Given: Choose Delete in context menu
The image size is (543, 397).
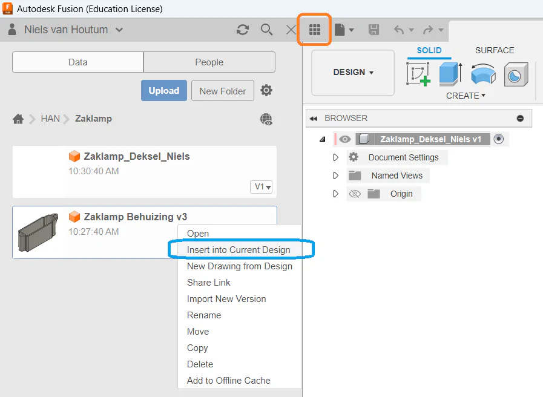Looking at the screenshot, I should coord(240,364).
